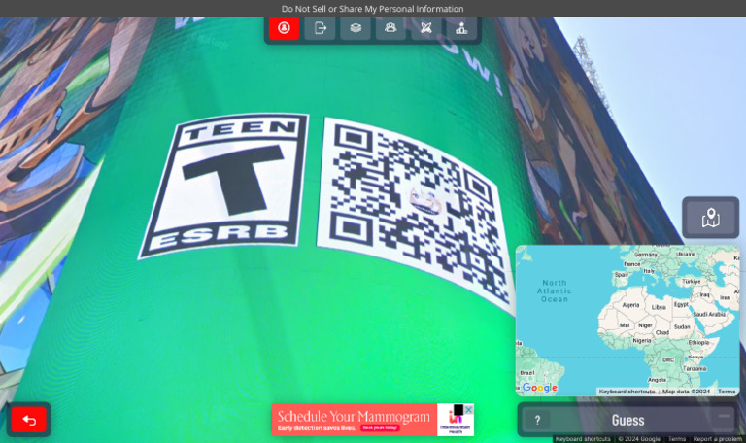This screenshot has height=443, width=746.
Task: Click North Atlantic Ocean label on map
Action: pos(555,290)
